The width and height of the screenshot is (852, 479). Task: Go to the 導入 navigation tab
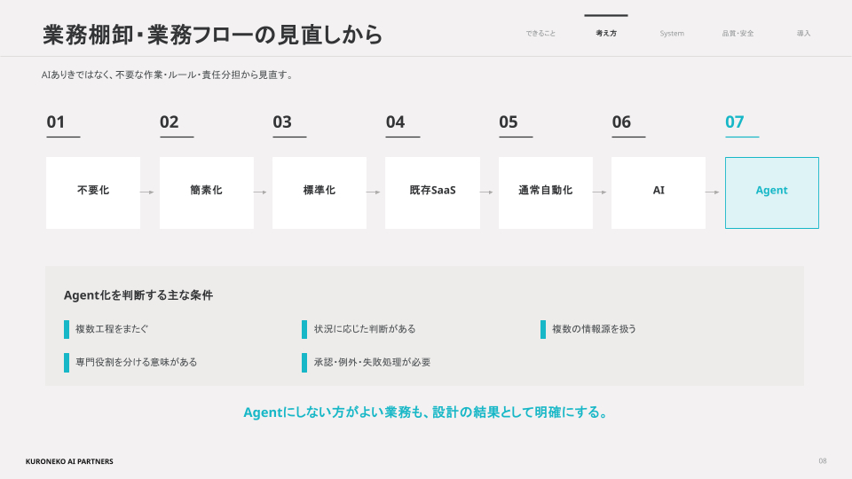pos(803,33)
